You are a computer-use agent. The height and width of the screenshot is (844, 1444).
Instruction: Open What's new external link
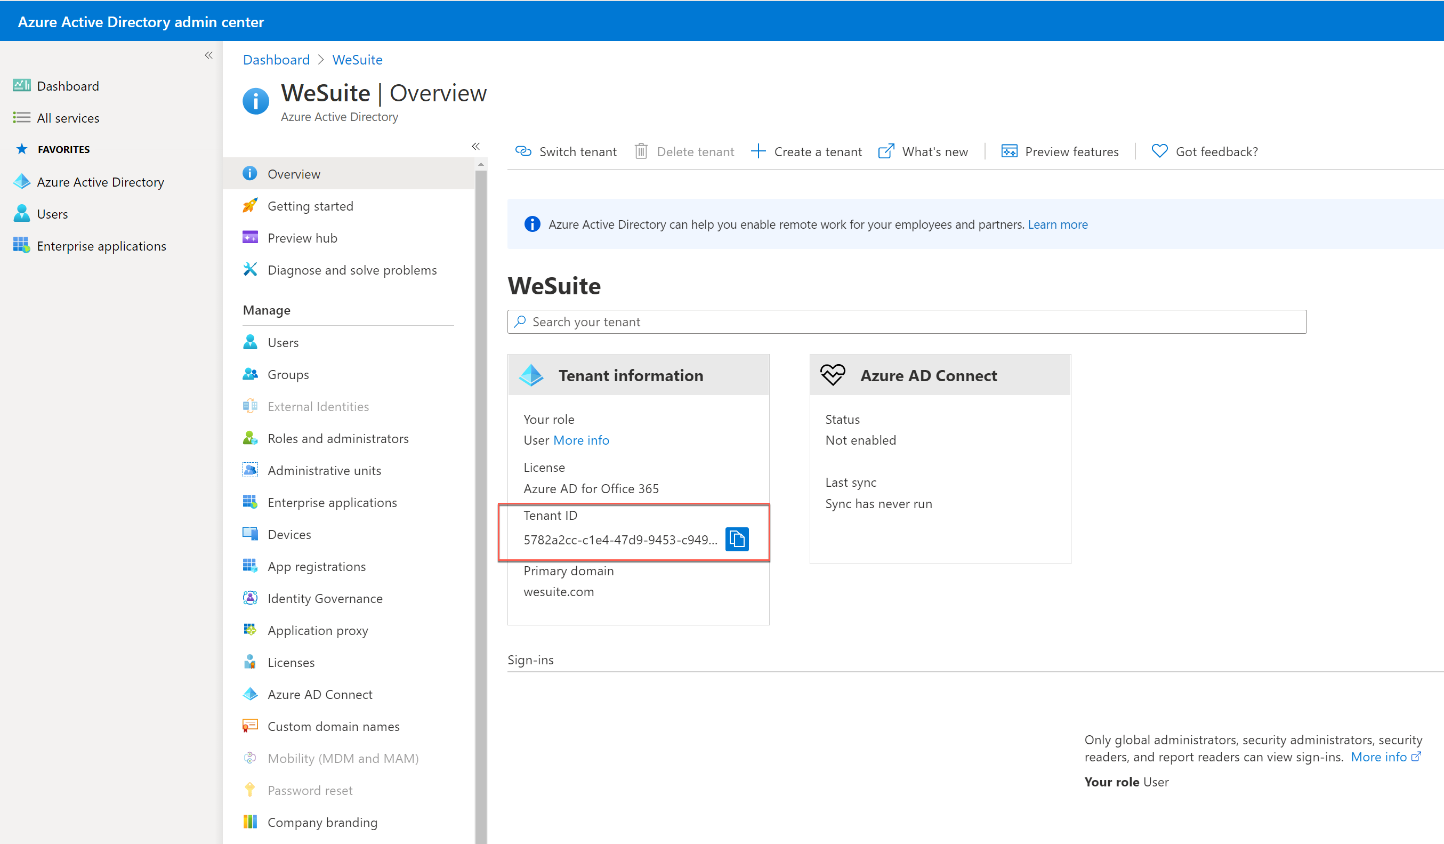923,151
